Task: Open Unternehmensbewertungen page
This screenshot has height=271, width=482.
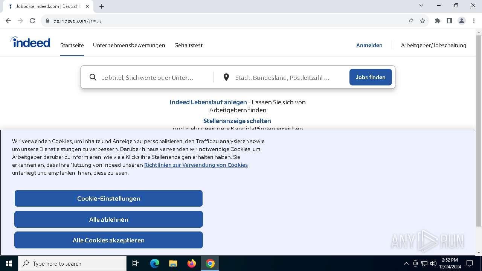Action: point(129,45)
